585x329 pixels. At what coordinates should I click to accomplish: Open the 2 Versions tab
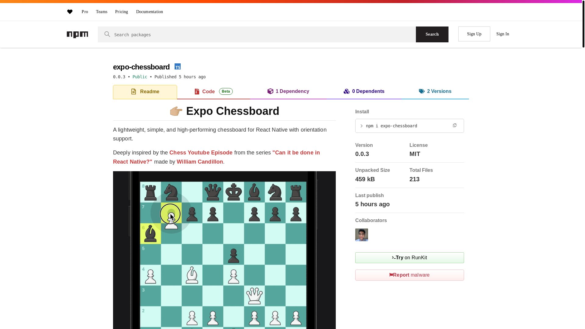tap(435, 92)
